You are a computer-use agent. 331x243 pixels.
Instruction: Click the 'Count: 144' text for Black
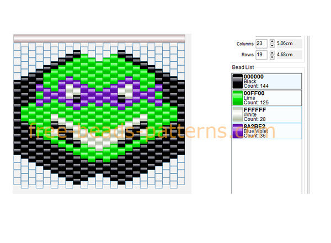(256, 86)
